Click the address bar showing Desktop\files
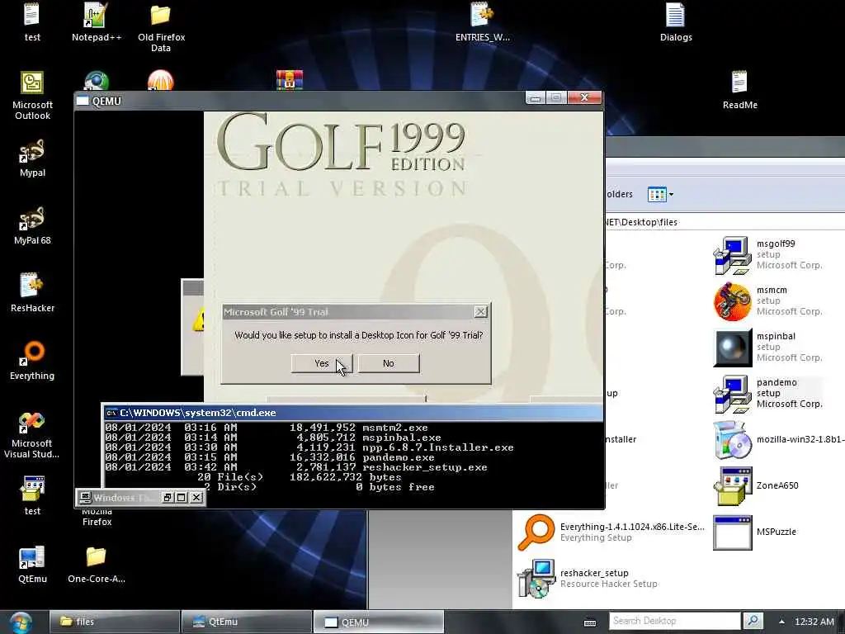Viewport: 845px width, 634px height. [x=725, y=222]
